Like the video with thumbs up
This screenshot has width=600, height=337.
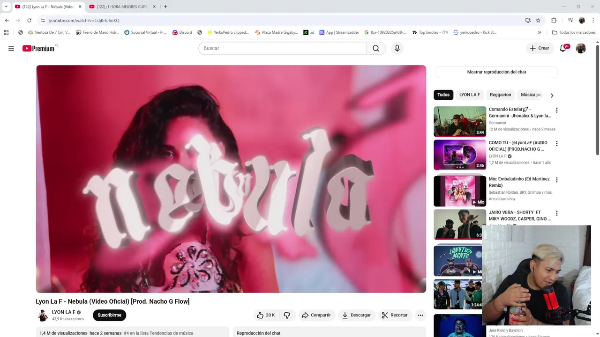pos(265,315)
